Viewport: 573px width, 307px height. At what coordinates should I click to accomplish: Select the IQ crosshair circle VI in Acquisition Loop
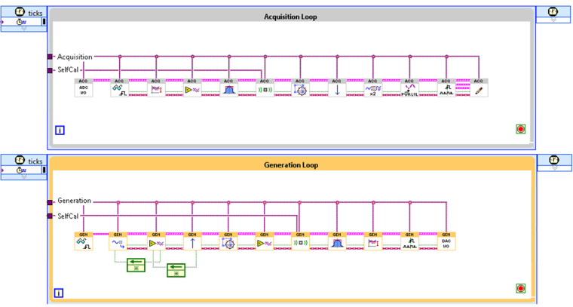tap(300, 87)
